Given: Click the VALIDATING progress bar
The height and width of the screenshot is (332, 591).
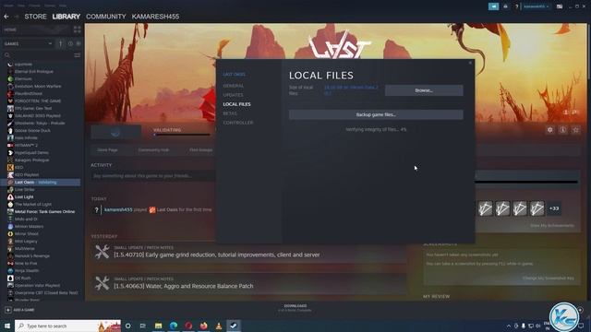Looking at the screenshot, I should tap(182, 135).
